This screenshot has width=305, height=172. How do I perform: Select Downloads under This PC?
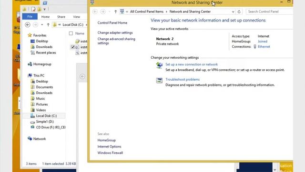(44, 93)
